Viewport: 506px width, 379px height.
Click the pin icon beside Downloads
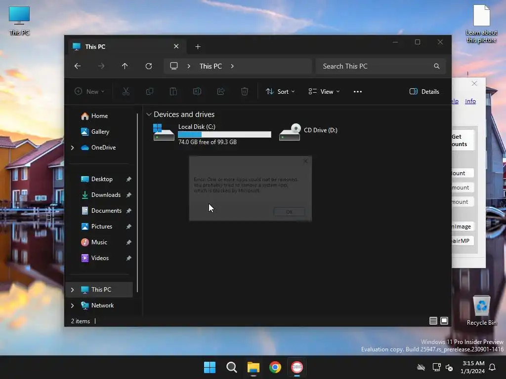pyautogui.click(x=129, y=195)
